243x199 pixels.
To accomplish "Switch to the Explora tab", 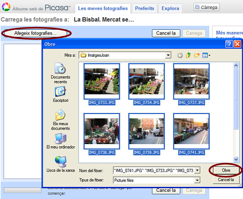I will tap(170, 8).
